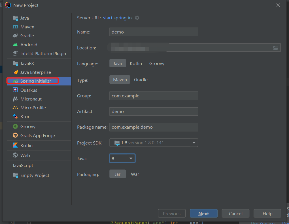Select Spring Initializr project type
This screenshot has height=224, width=289.
[39, 81]
